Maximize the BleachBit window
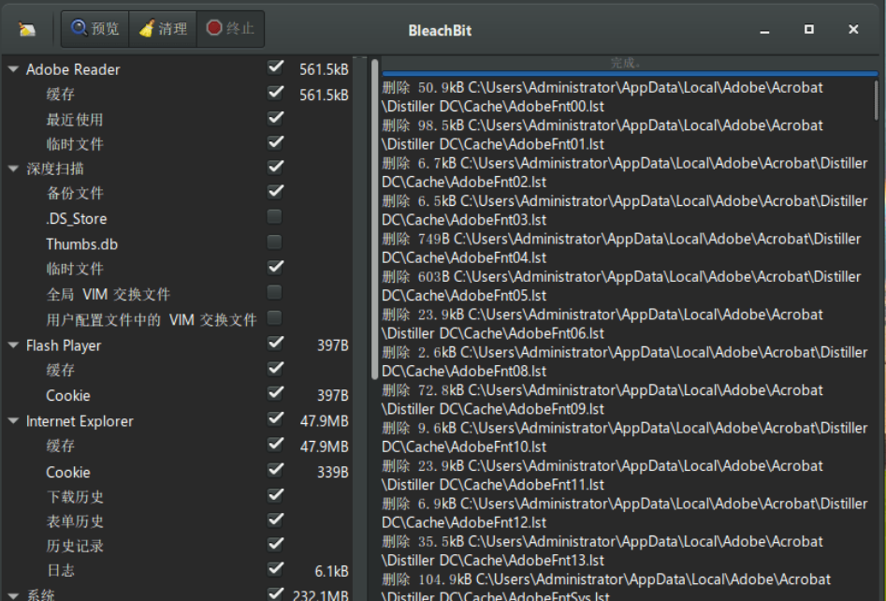This screenshot has width=886, height=601. pos(809,29)
